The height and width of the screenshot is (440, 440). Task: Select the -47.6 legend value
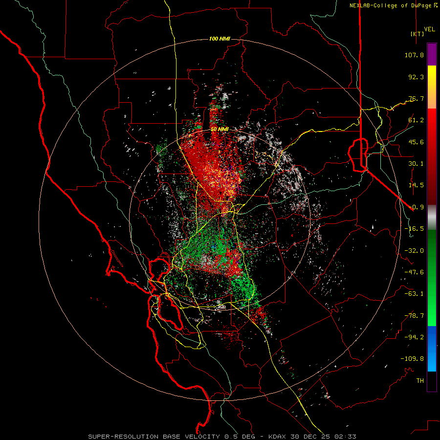tap(414, 272)
